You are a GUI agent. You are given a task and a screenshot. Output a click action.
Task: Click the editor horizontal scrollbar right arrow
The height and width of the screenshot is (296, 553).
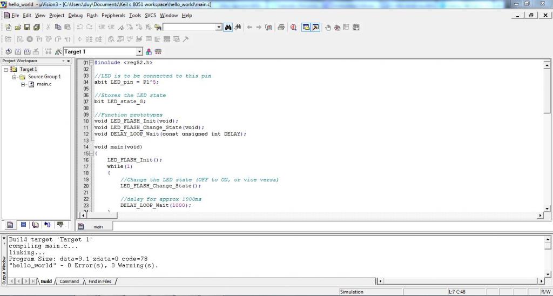(540, 215)
